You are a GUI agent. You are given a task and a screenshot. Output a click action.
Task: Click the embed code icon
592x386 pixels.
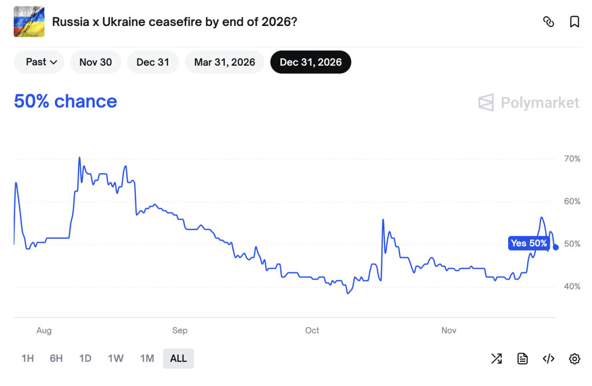click(x=548, y=358)
